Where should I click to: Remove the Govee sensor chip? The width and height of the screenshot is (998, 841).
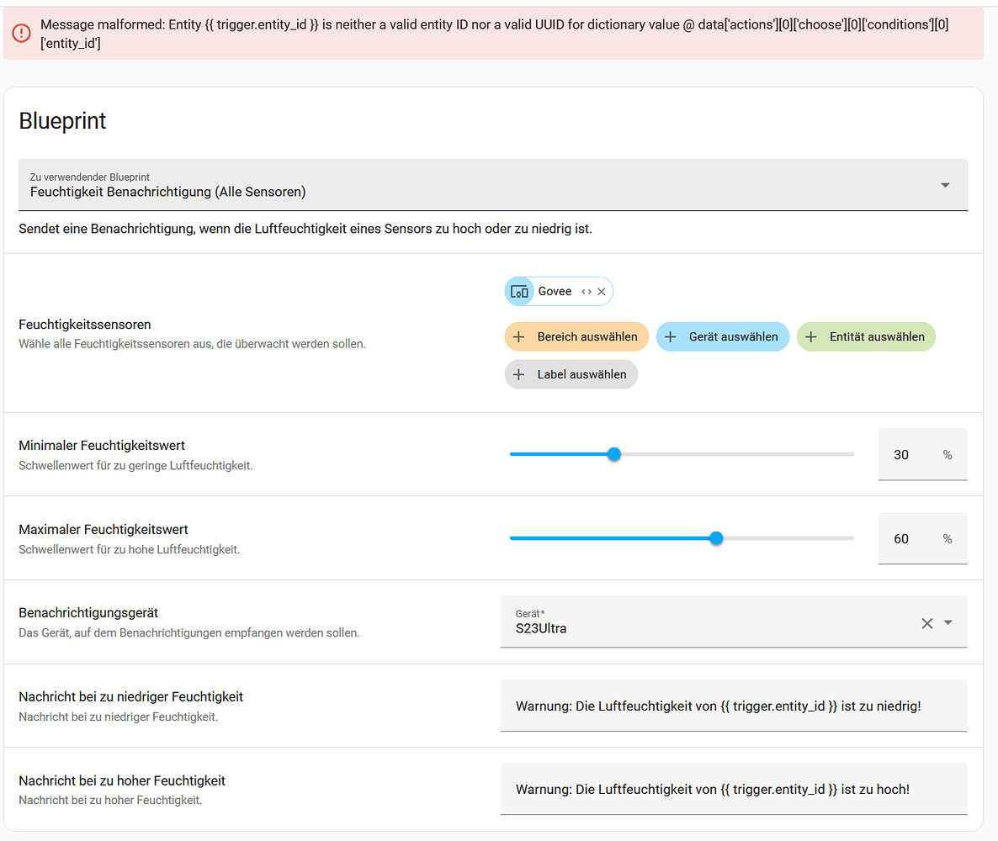(602, 292)
